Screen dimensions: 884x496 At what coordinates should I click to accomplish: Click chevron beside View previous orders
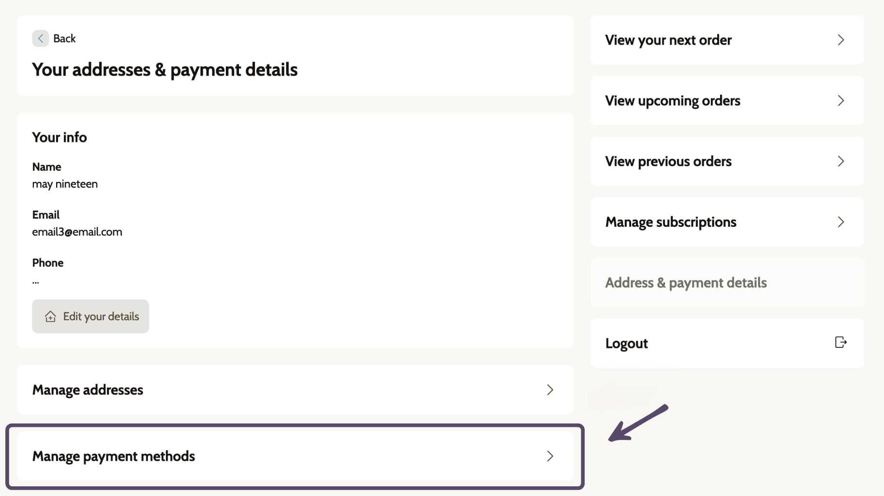(x=841, y=161)
